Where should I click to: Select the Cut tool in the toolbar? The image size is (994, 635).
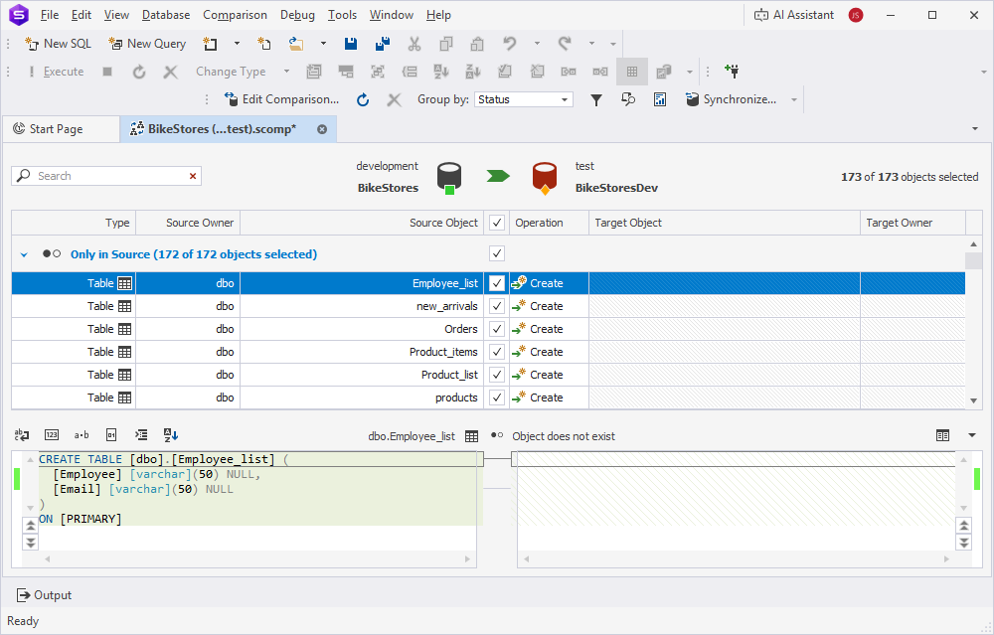tap(414, 43)
